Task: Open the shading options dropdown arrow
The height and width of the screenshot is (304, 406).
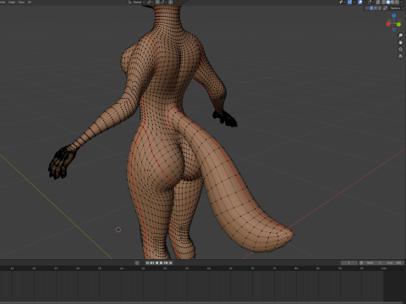Action: (x=402, y=3)
